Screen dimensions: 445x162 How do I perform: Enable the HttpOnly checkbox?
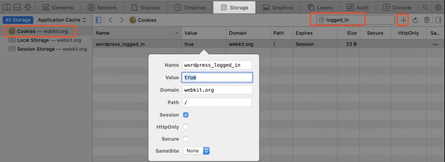click(186, 127)
